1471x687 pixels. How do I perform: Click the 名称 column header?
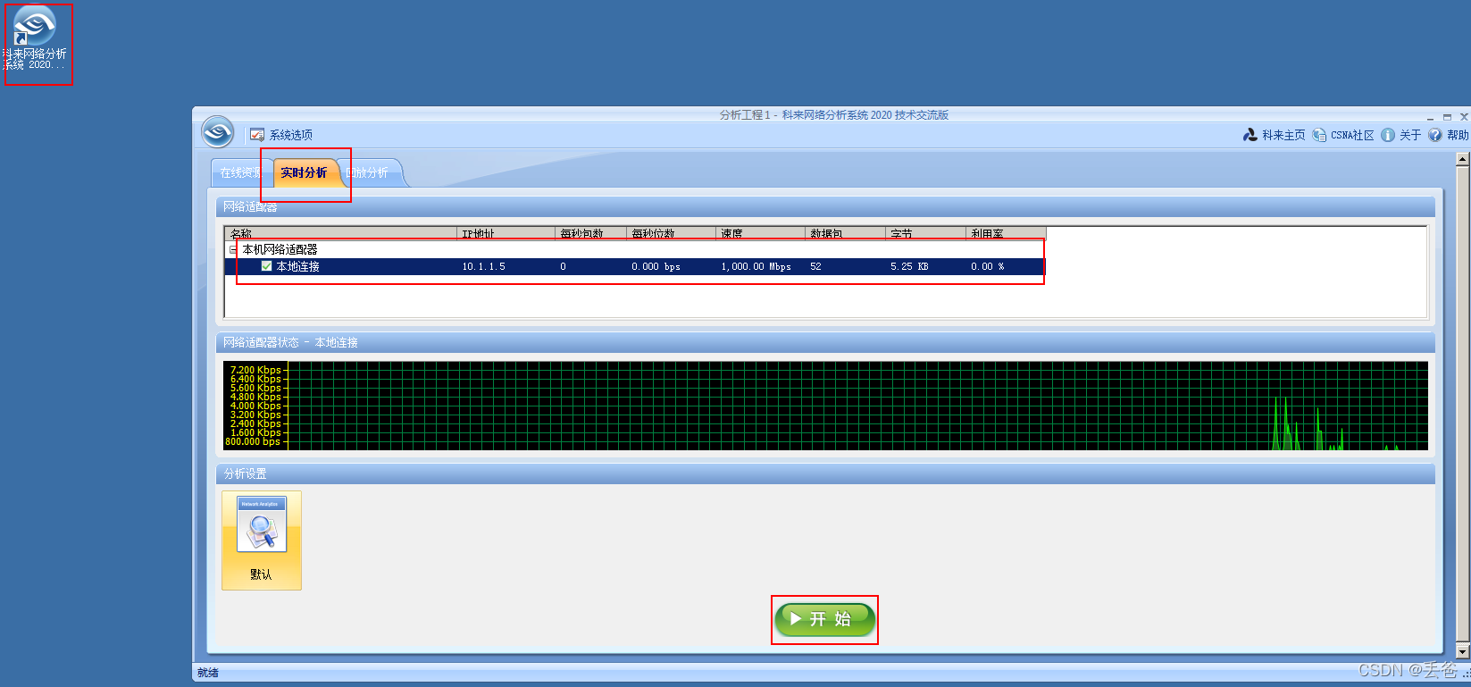(340, 233)
